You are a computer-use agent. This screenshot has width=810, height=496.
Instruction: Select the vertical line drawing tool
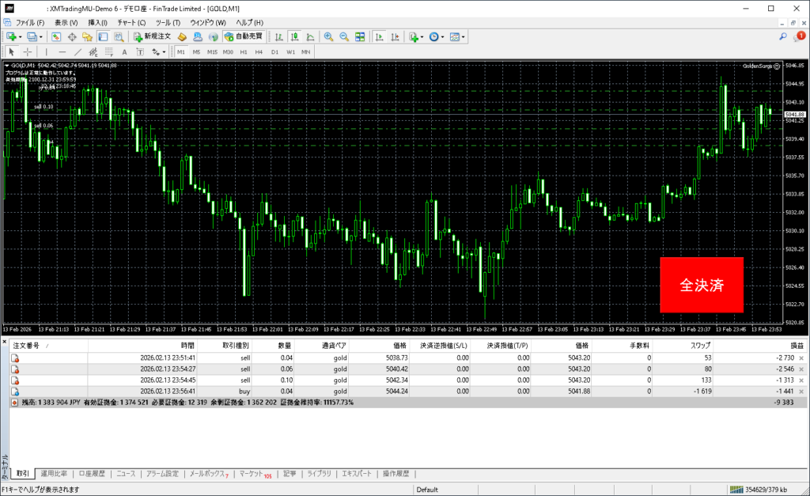[46, 52]
